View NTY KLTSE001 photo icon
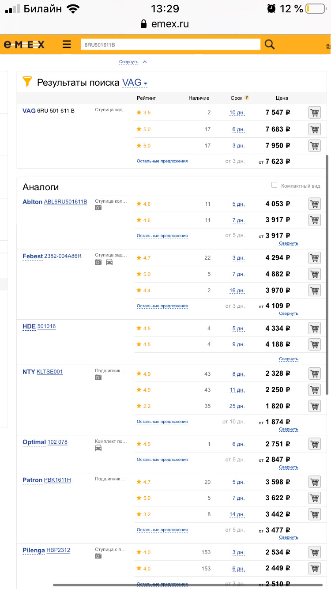Viewport: 331px width, 589px height. click(98, 378)
